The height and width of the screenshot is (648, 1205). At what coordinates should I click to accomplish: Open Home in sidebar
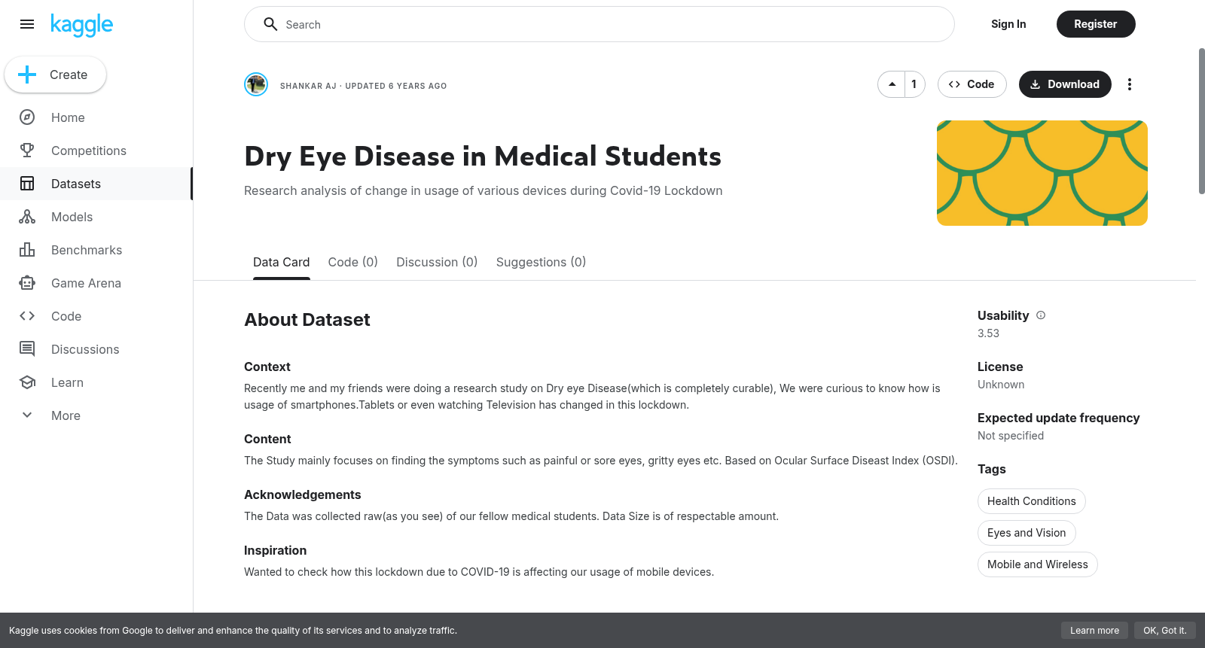(x=96, y=117)
